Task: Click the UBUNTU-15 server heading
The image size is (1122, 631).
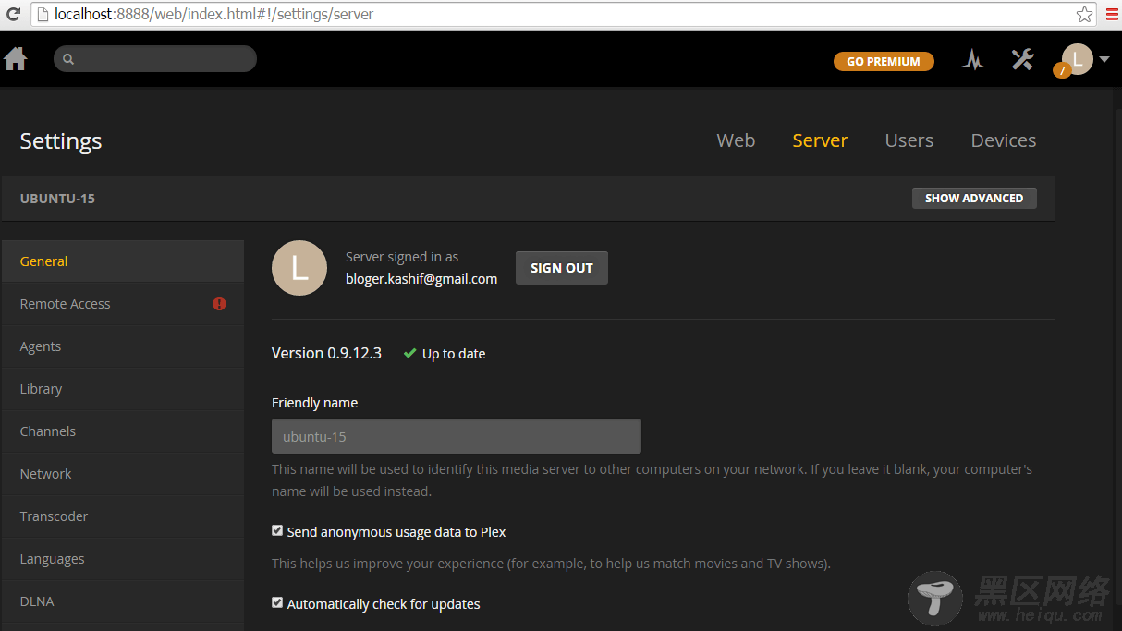Action: tap(57, 199)
